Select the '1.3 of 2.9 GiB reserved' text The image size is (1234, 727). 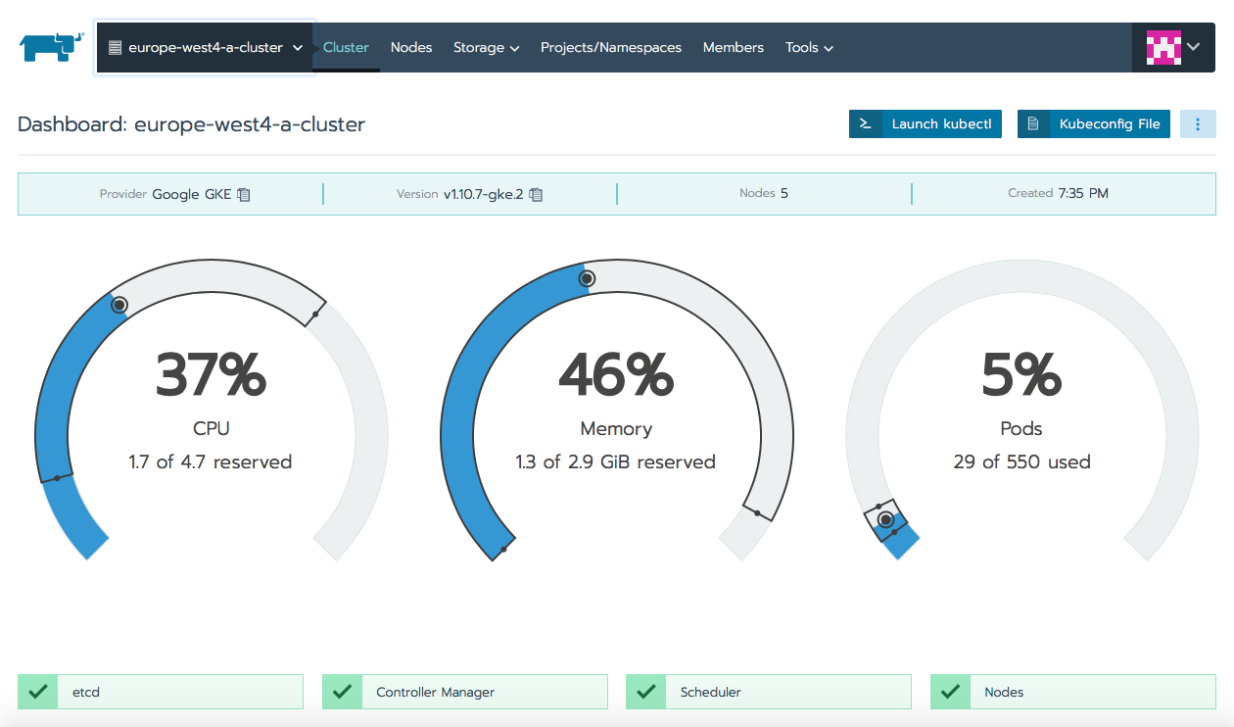click(x=616, y=461)
